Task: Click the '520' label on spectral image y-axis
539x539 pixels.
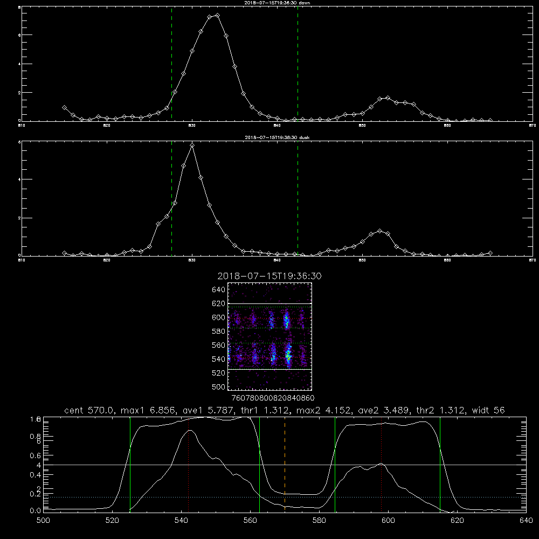Action: [218, 373]
